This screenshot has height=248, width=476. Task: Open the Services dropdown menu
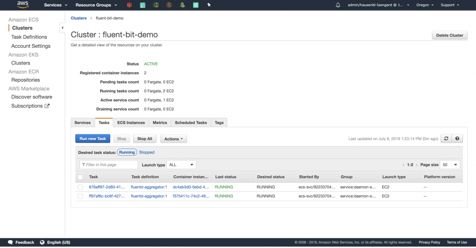click(56, 5)
